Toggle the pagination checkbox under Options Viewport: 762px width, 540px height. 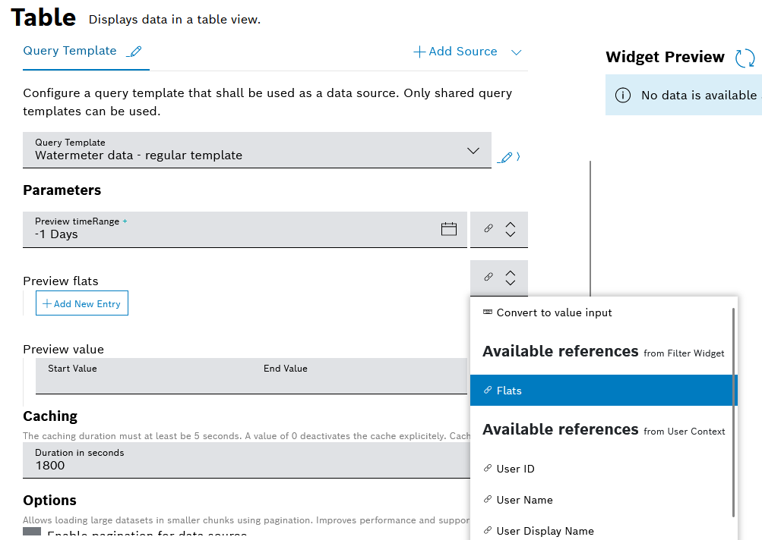[32, 534]
